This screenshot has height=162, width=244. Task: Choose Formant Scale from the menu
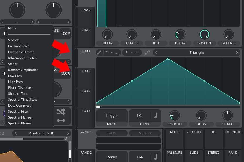coord(19,46)
